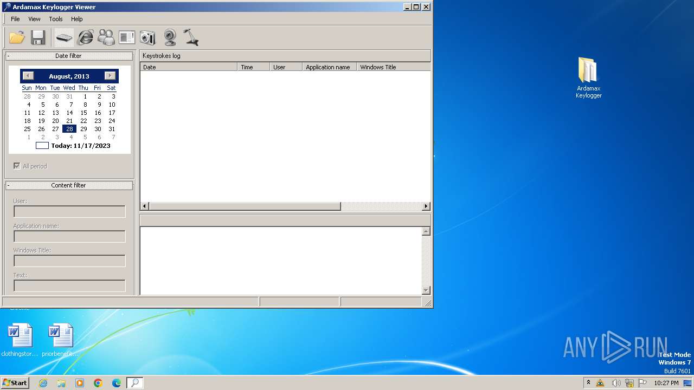
Task: Open the Tools menu
Action: [x=56, y=19]
